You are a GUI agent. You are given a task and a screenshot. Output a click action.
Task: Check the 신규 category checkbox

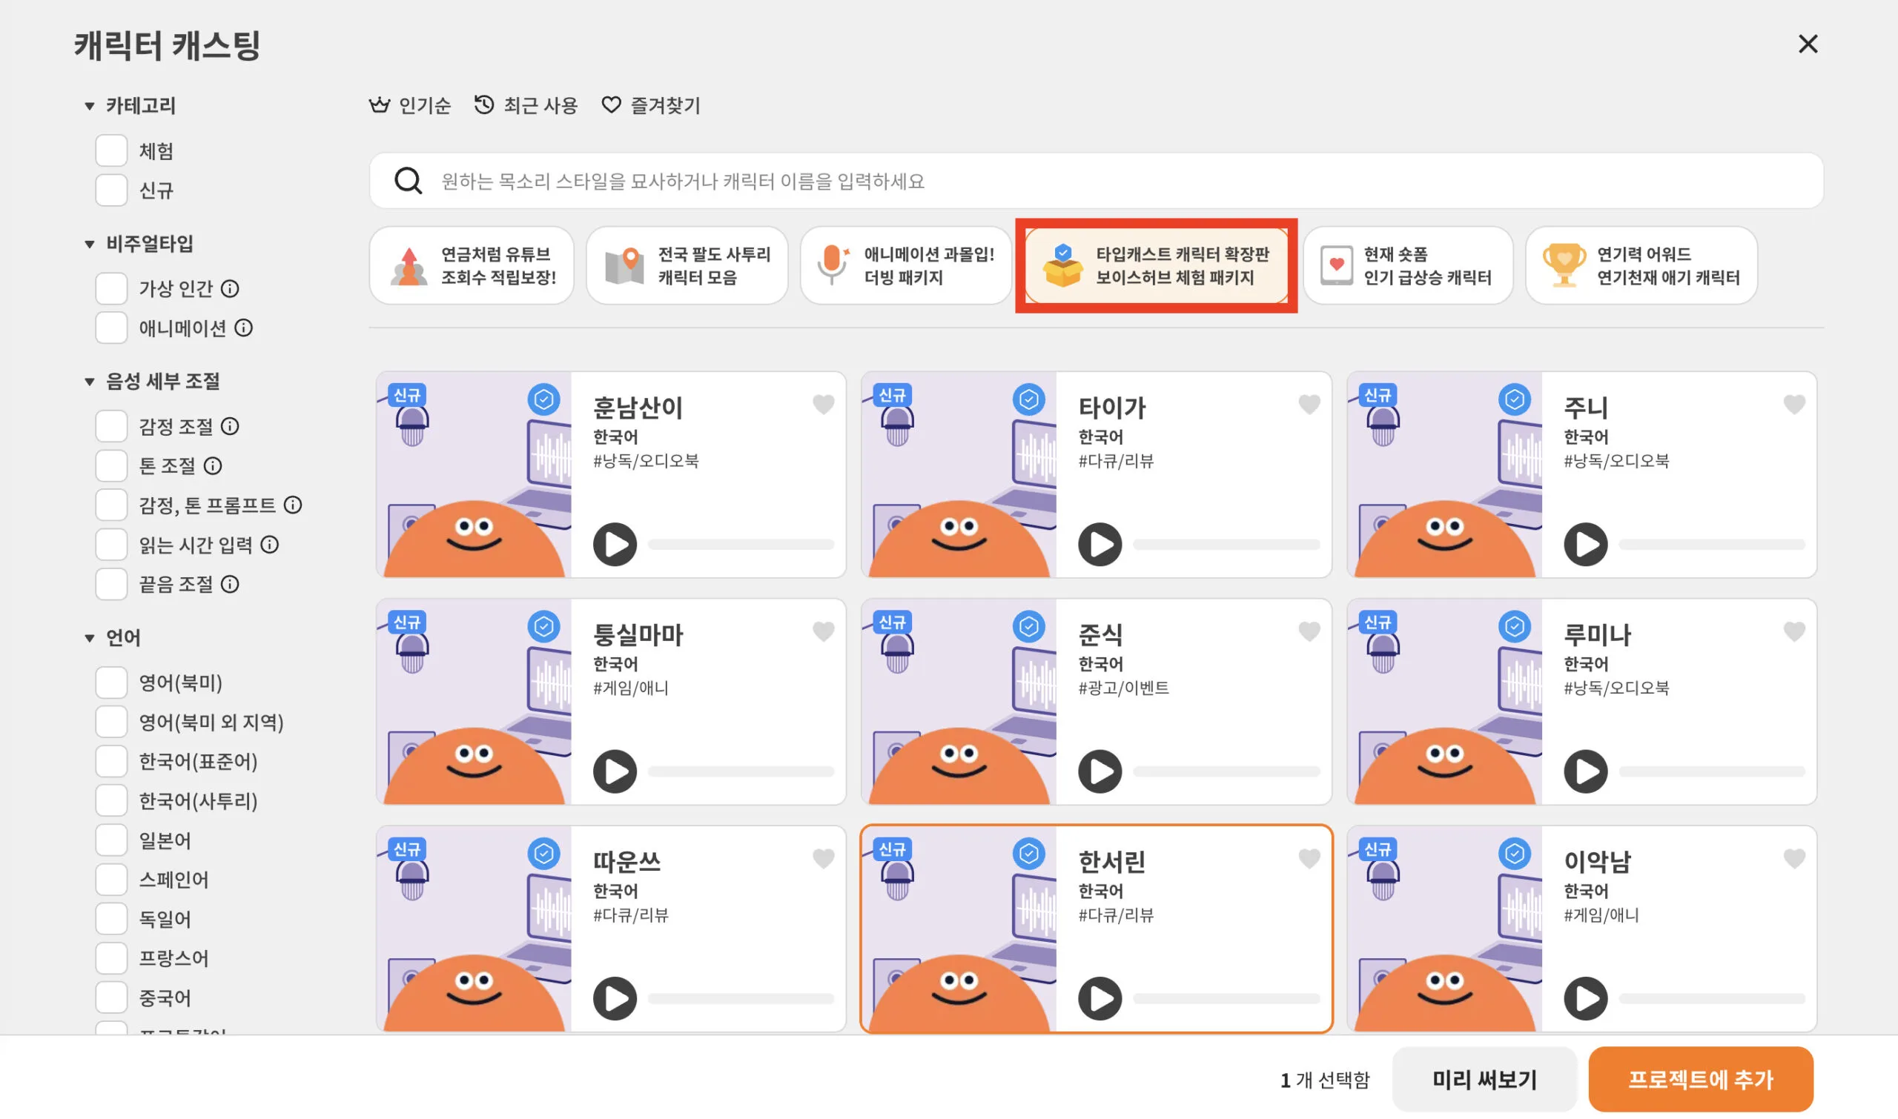pos(112,190)
